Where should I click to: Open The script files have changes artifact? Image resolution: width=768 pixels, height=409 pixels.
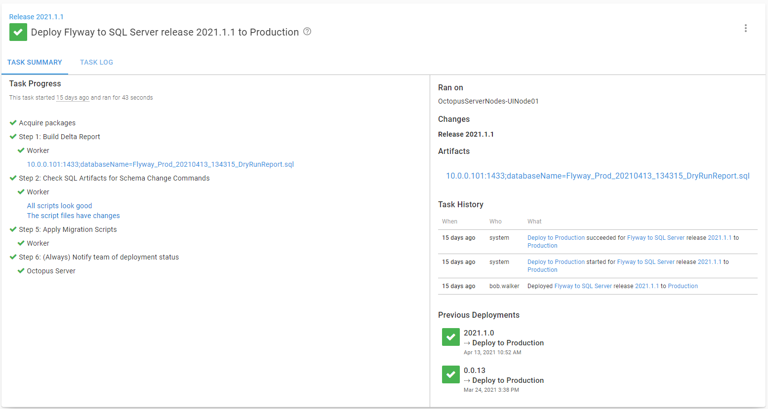[73, 216]
